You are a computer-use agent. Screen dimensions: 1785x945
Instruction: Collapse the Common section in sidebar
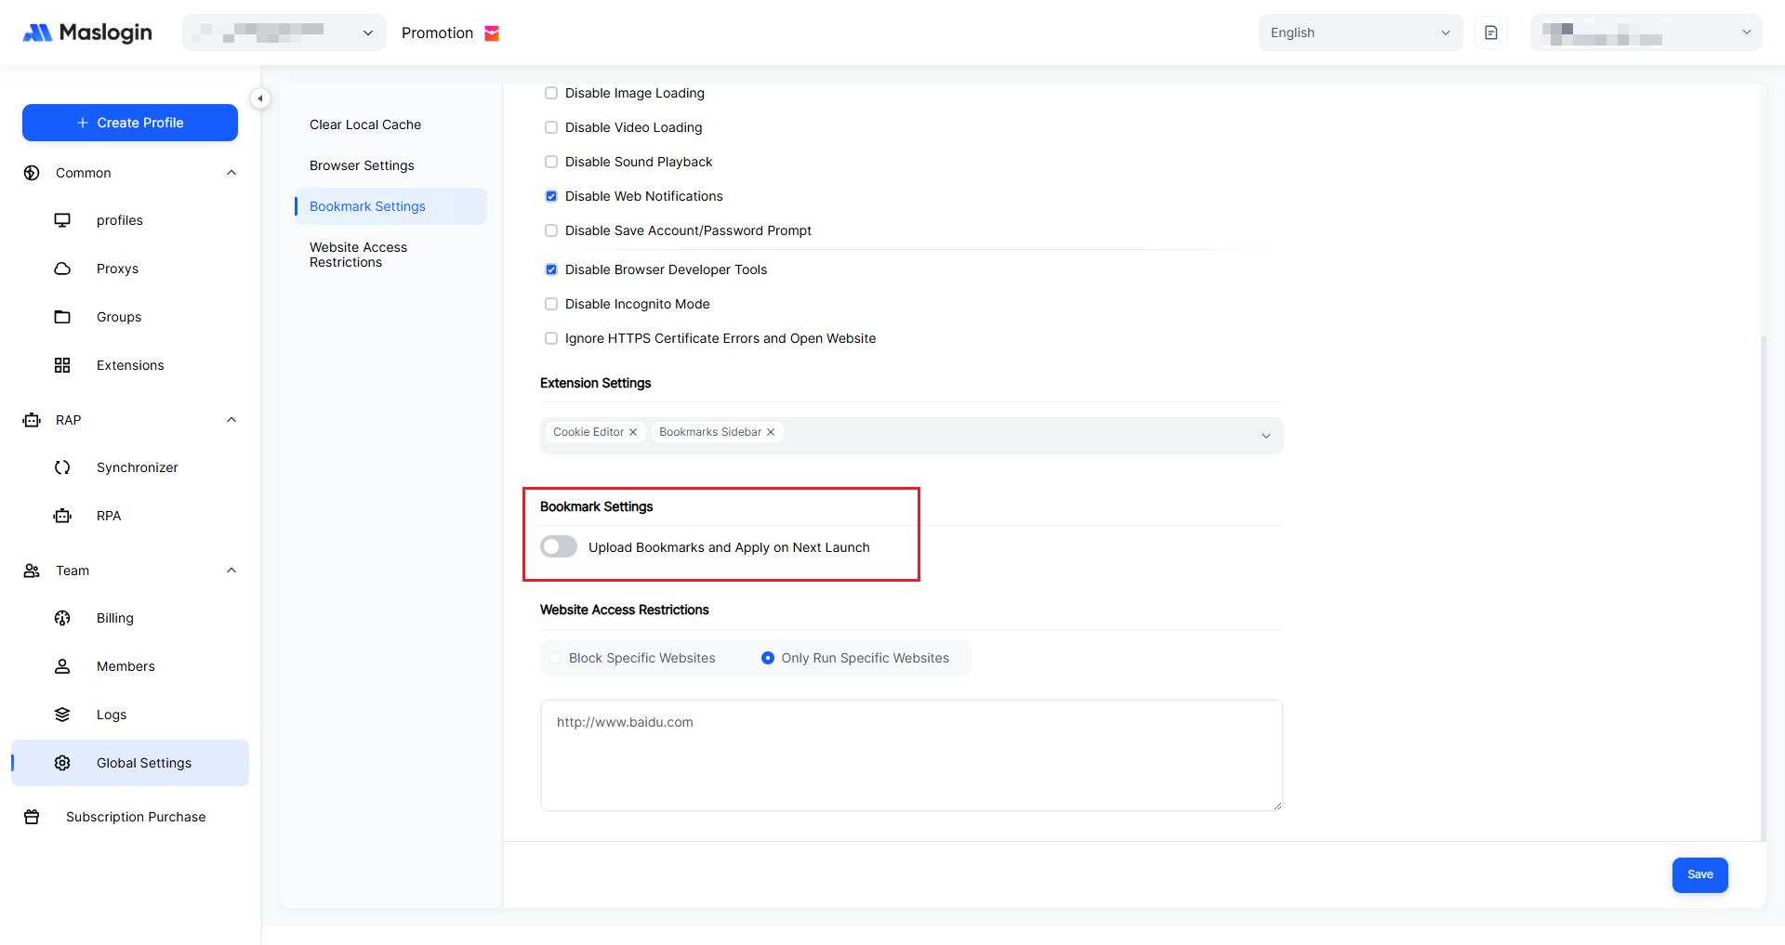click(x=231, y=173)
